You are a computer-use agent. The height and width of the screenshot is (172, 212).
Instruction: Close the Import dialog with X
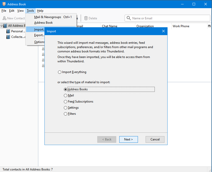pos(163,31)
